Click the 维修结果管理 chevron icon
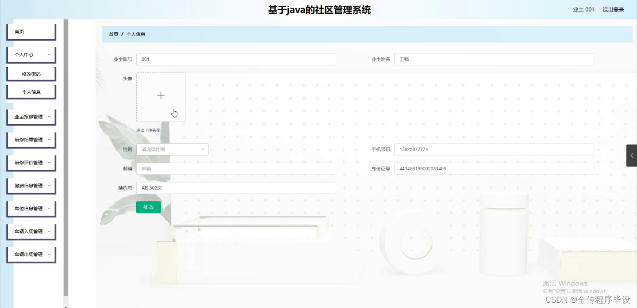 [50, 140]
